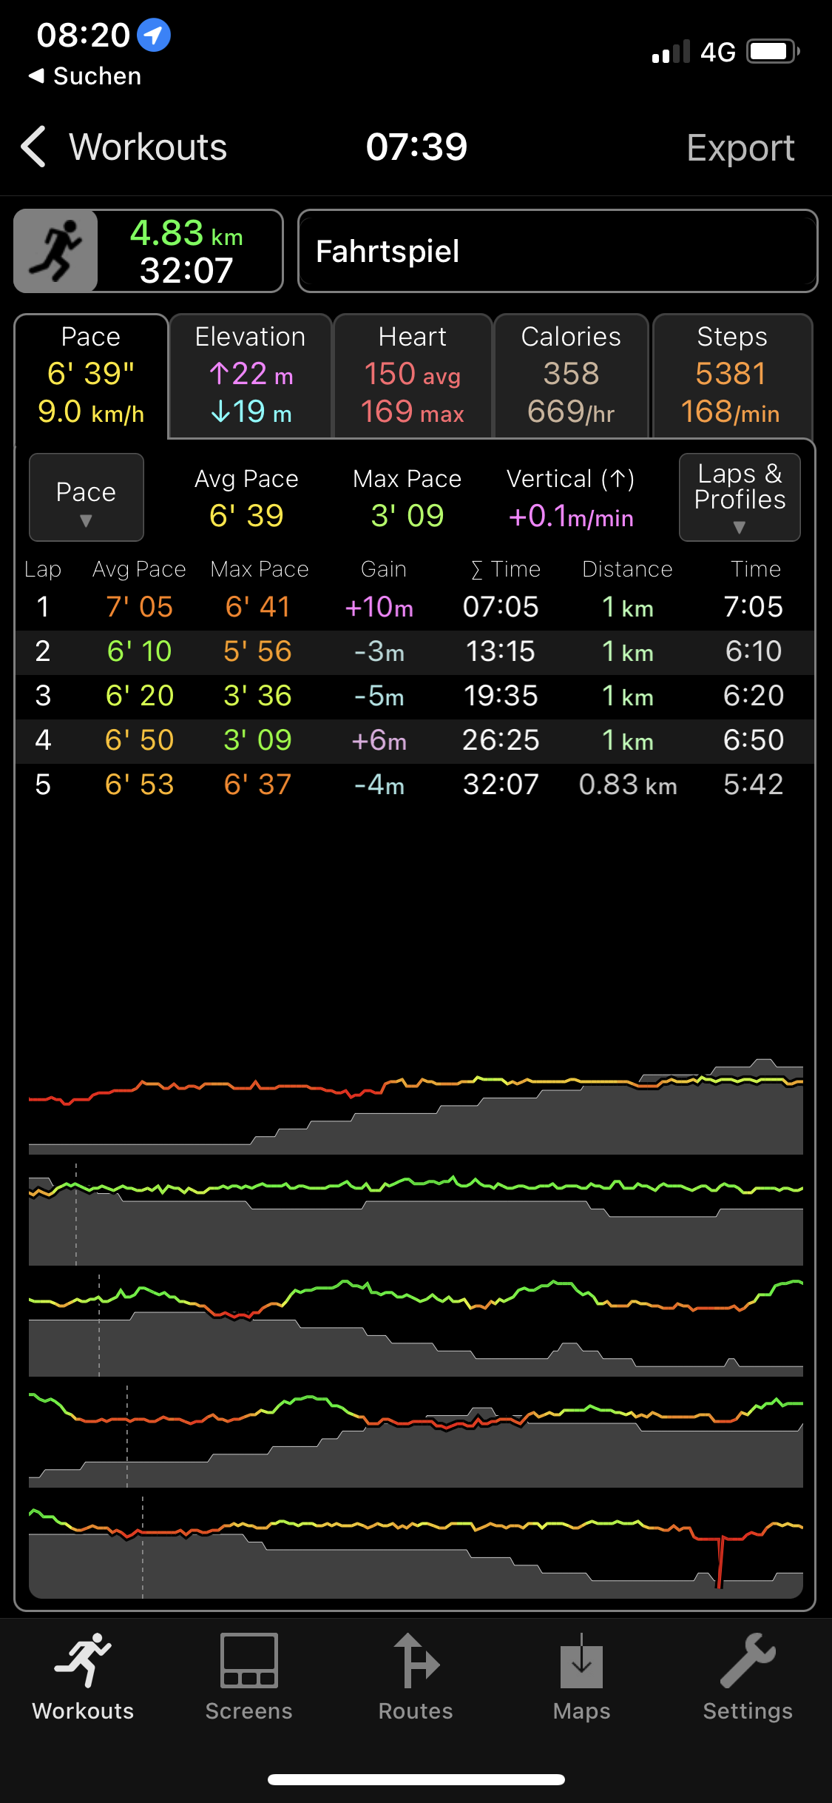The image size is (832, 1803).
Task: Show the Steps tab
Action: tap(731, 376)
